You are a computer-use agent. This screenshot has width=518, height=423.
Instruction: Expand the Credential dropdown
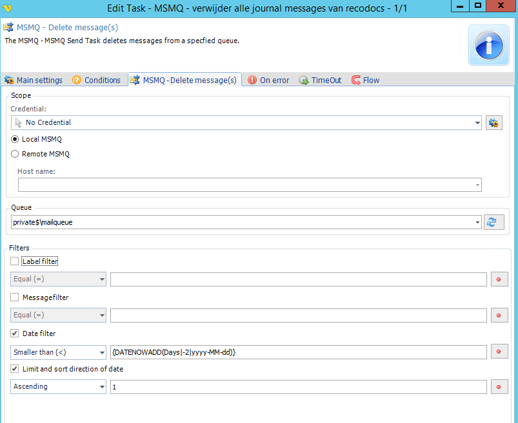[477, 122]
